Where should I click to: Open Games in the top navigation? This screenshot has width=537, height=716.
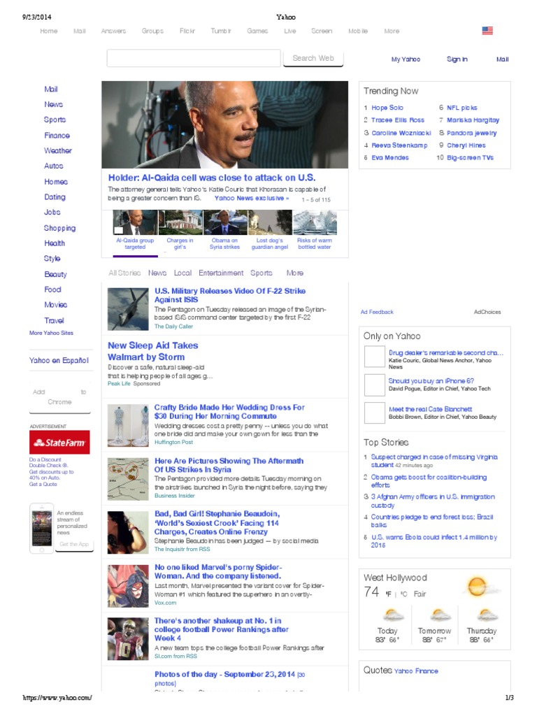coord(257,31)
